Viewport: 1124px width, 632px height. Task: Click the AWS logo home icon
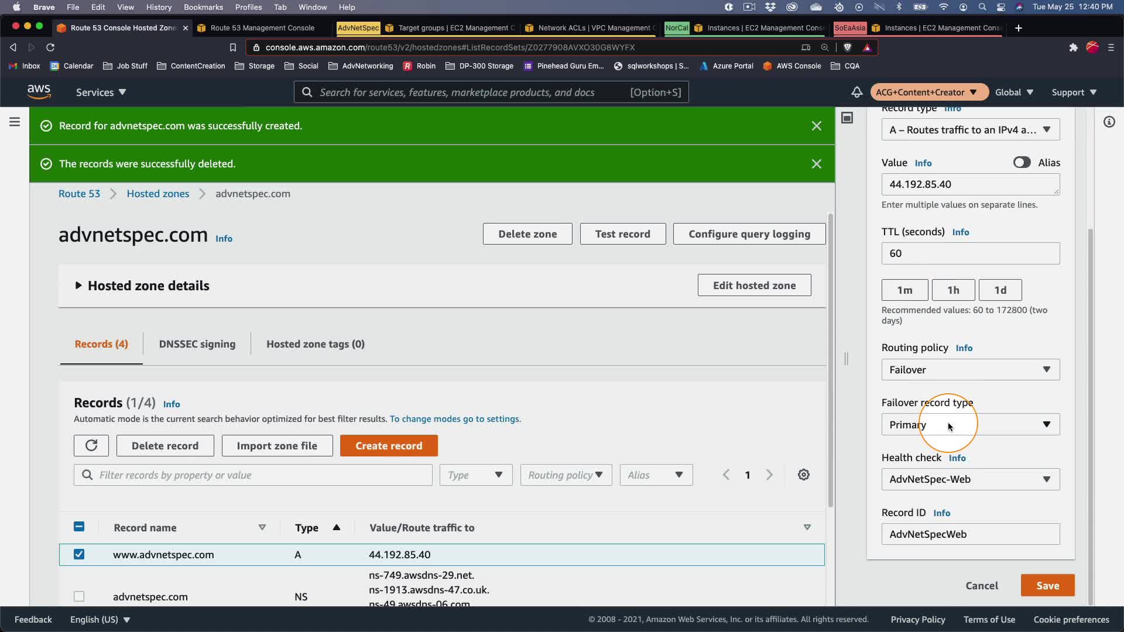coord(39,92)
